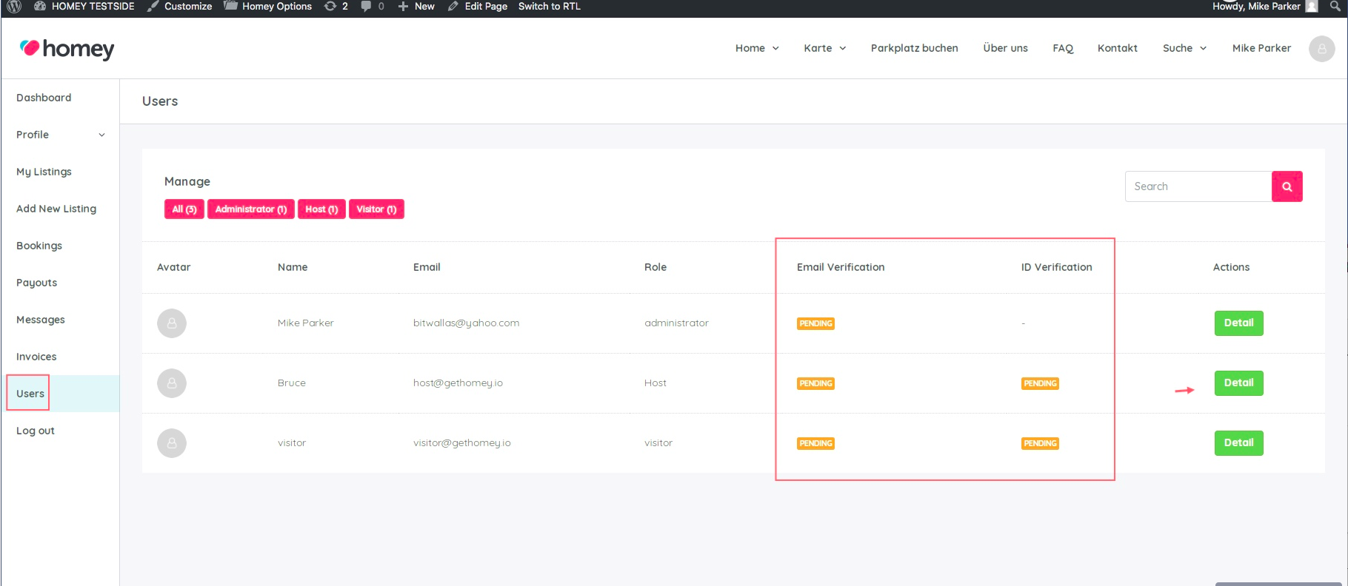
Task: Open the FAQ page
Action: click(1063, 48)
